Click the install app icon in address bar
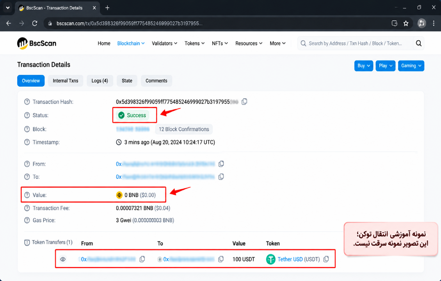Image resolution: width=441 pixels, height=281 pixels. click(x=394, y=23)
